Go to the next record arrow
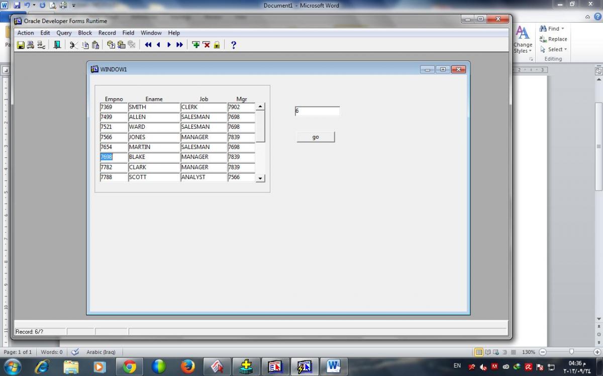 (169, 45)
